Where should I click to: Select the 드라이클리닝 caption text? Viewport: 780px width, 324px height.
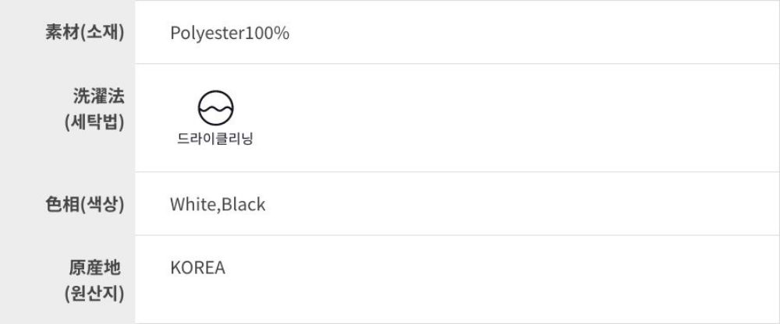pyautogui.click(x=215, y=140)
